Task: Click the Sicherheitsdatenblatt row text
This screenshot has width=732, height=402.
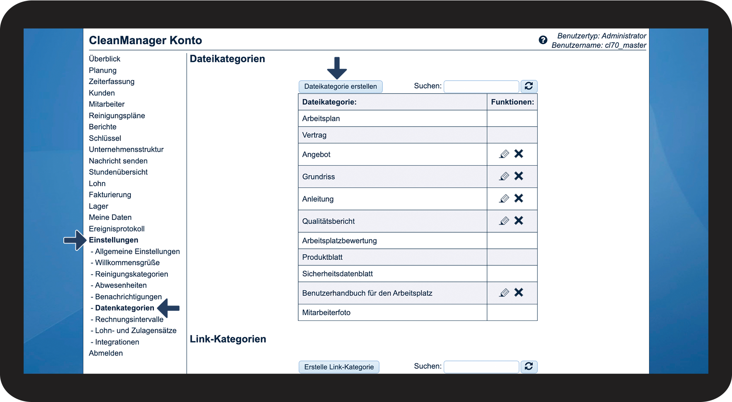Action: point(337,274)
